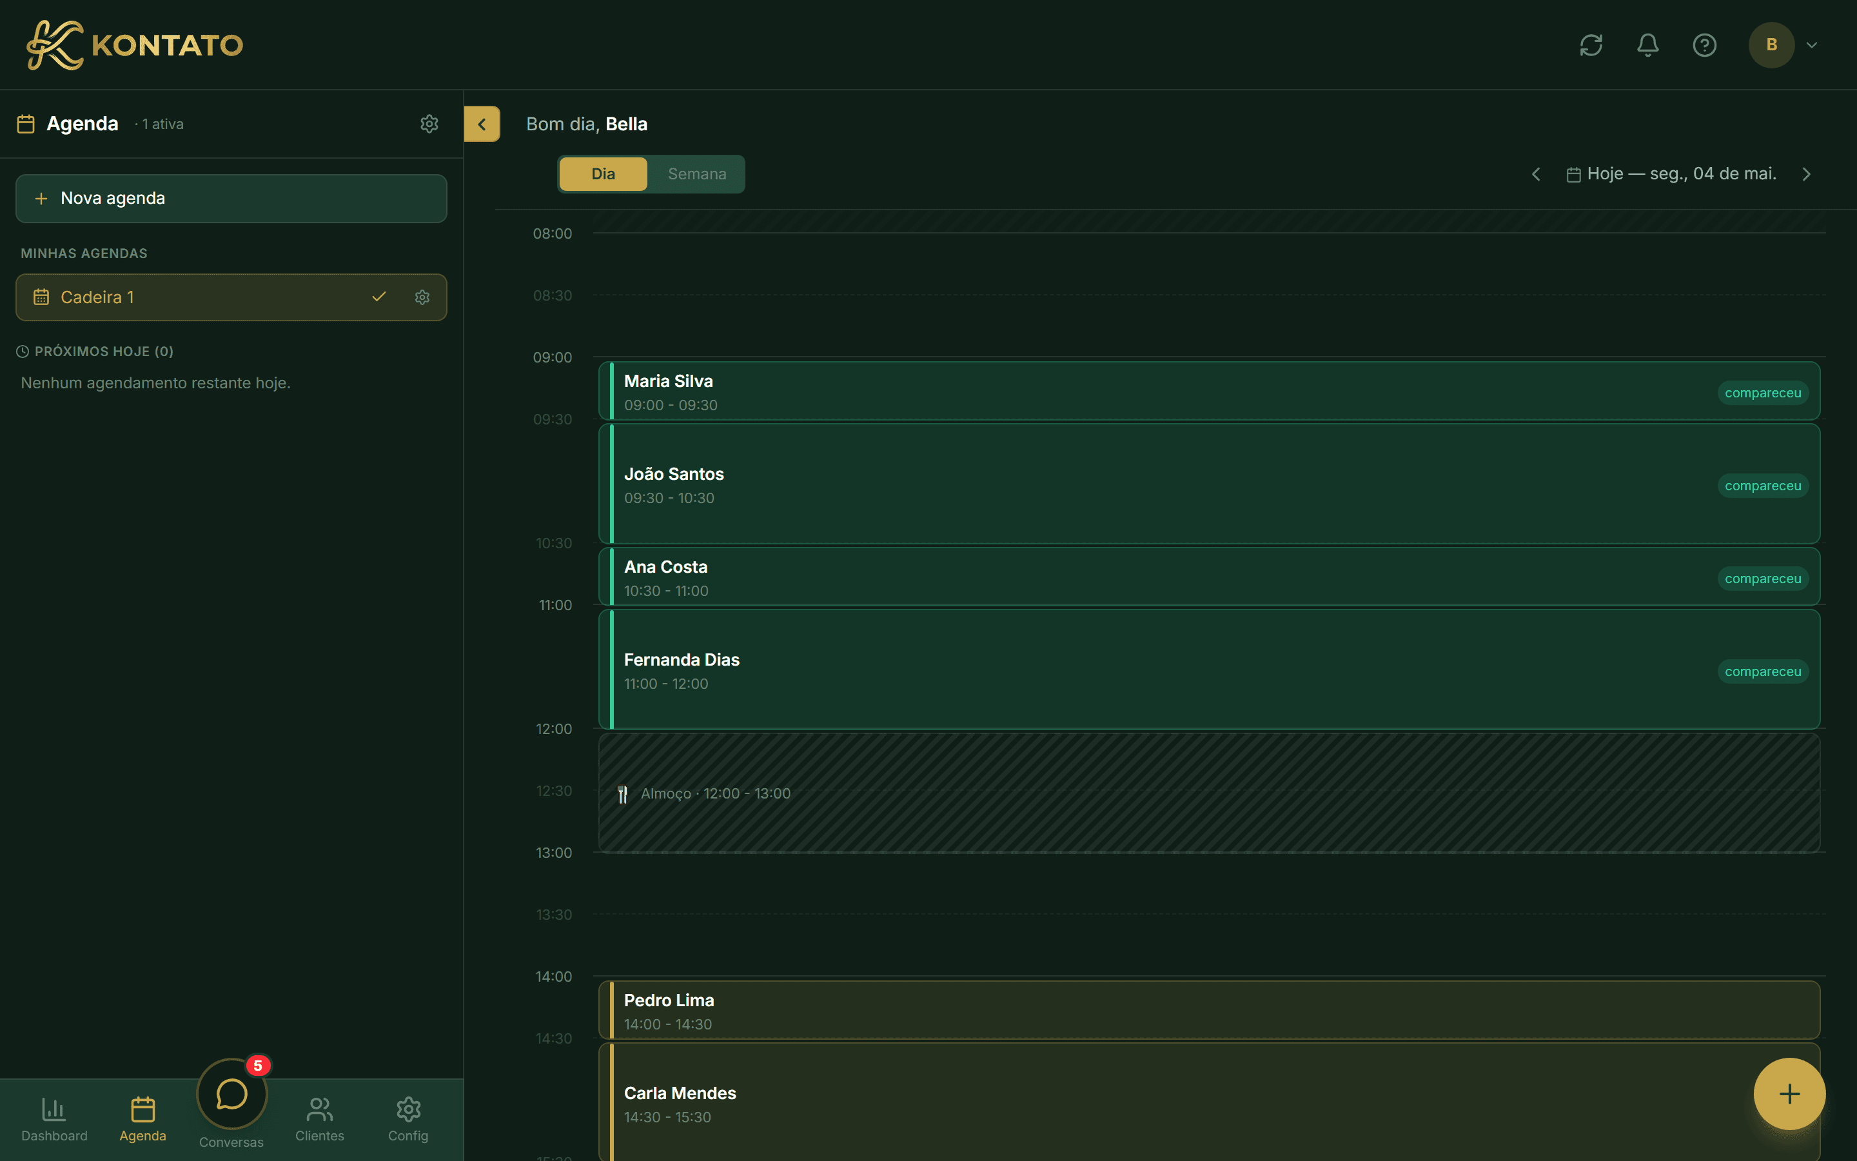Click the Almoço 12:00 - 13:00 block
This screenshot has height=1161, width=1857.
pyautogui.click(x=1210, y=793)
